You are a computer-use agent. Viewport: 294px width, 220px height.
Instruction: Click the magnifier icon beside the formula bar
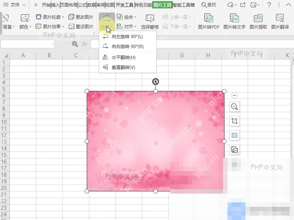[75, 44]
